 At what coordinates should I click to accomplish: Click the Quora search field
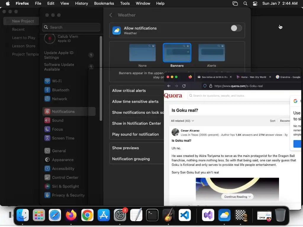pos(239,95)
